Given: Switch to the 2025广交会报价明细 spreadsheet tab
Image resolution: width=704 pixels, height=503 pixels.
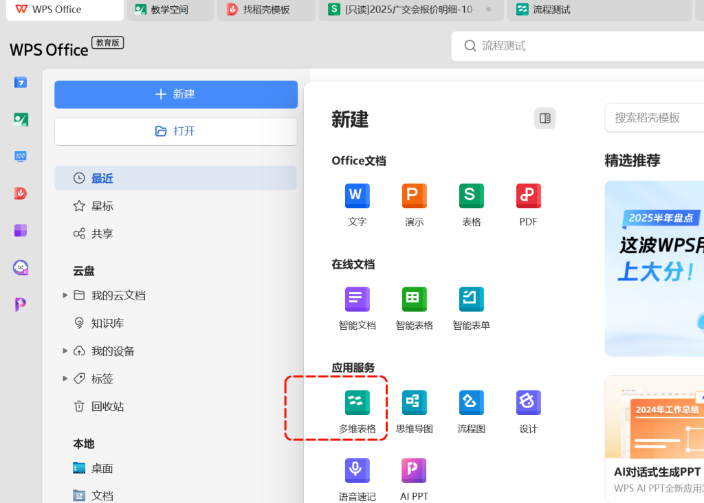Looking at the screenshot, I should click(411, 10).
